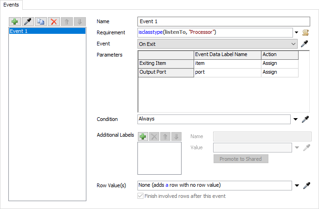
Task: Click the Assign action for Exiting Item
Action: tap(280, 63)
